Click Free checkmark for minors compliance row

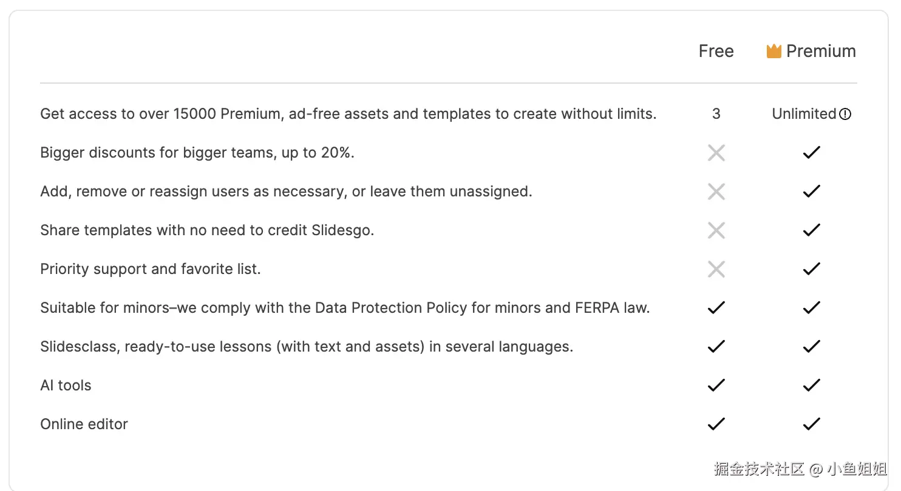[x=716, y=308]
